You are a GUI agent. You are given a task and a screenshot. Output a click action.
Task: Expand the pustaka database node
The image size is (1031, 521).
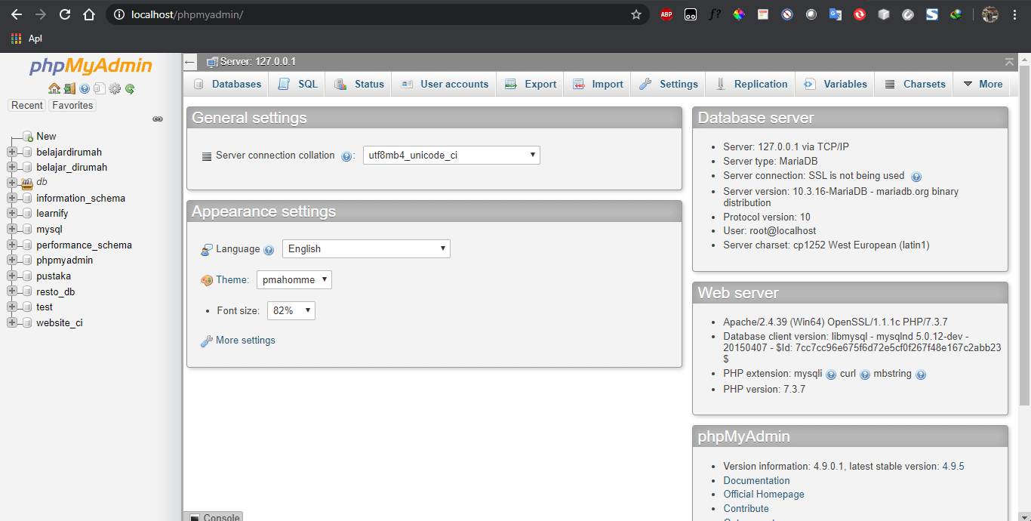point(11,276)
